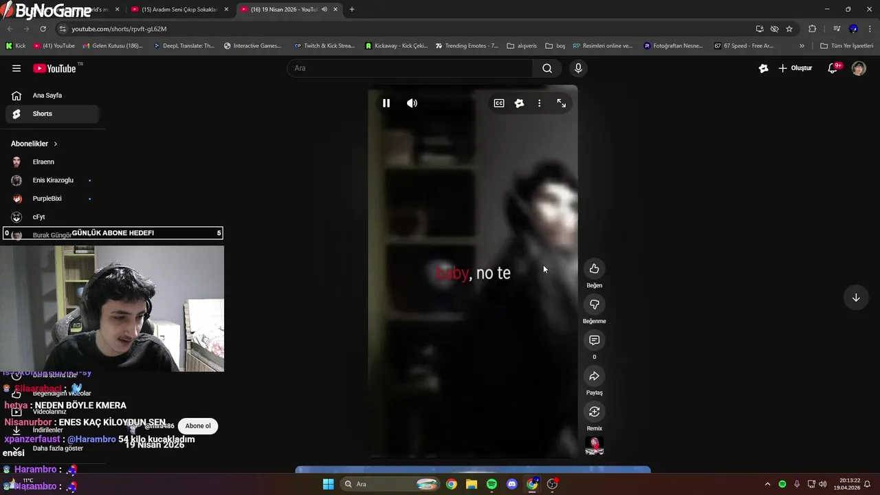This screenshot has width=880, height=495.
Task: Open the Short's sound thumbnail
Action: (594, 446)
